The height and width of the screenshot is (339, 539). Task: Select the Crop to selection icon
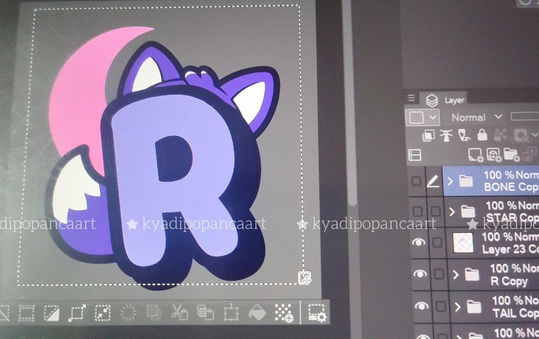[x=27, y=313]
